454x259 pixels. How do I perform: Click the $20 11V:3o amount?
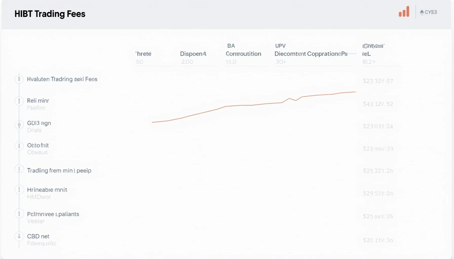pos(378,240)
